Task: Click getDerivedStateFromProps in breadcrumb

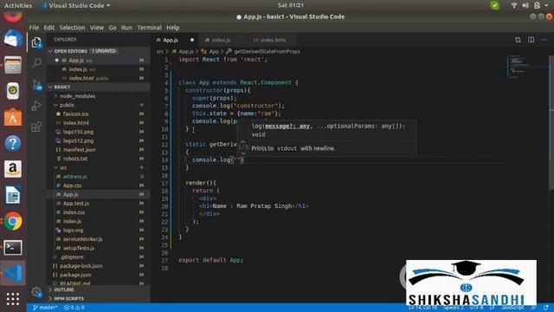Action: click(x=267, y=51)
